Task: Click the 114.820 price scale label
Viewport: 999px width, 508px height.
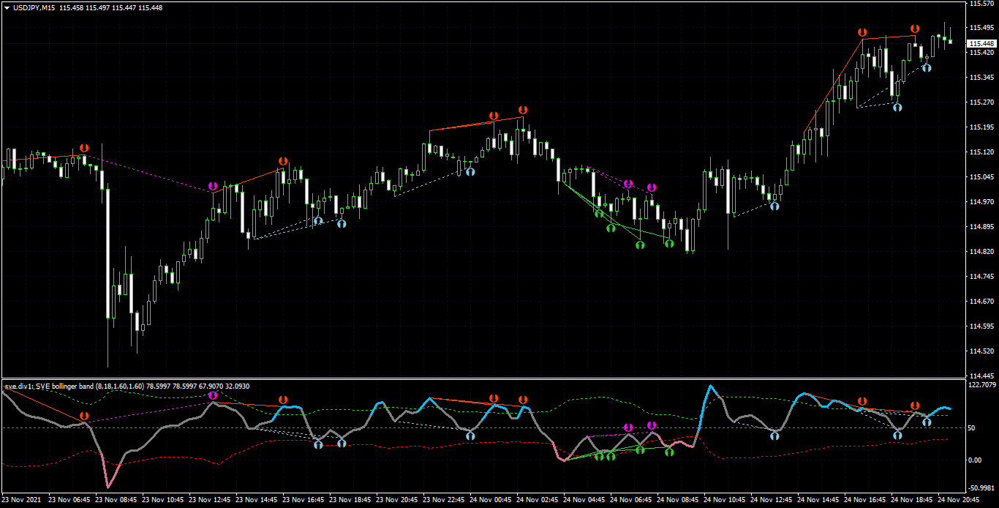Action: click(x=980, y=252)
